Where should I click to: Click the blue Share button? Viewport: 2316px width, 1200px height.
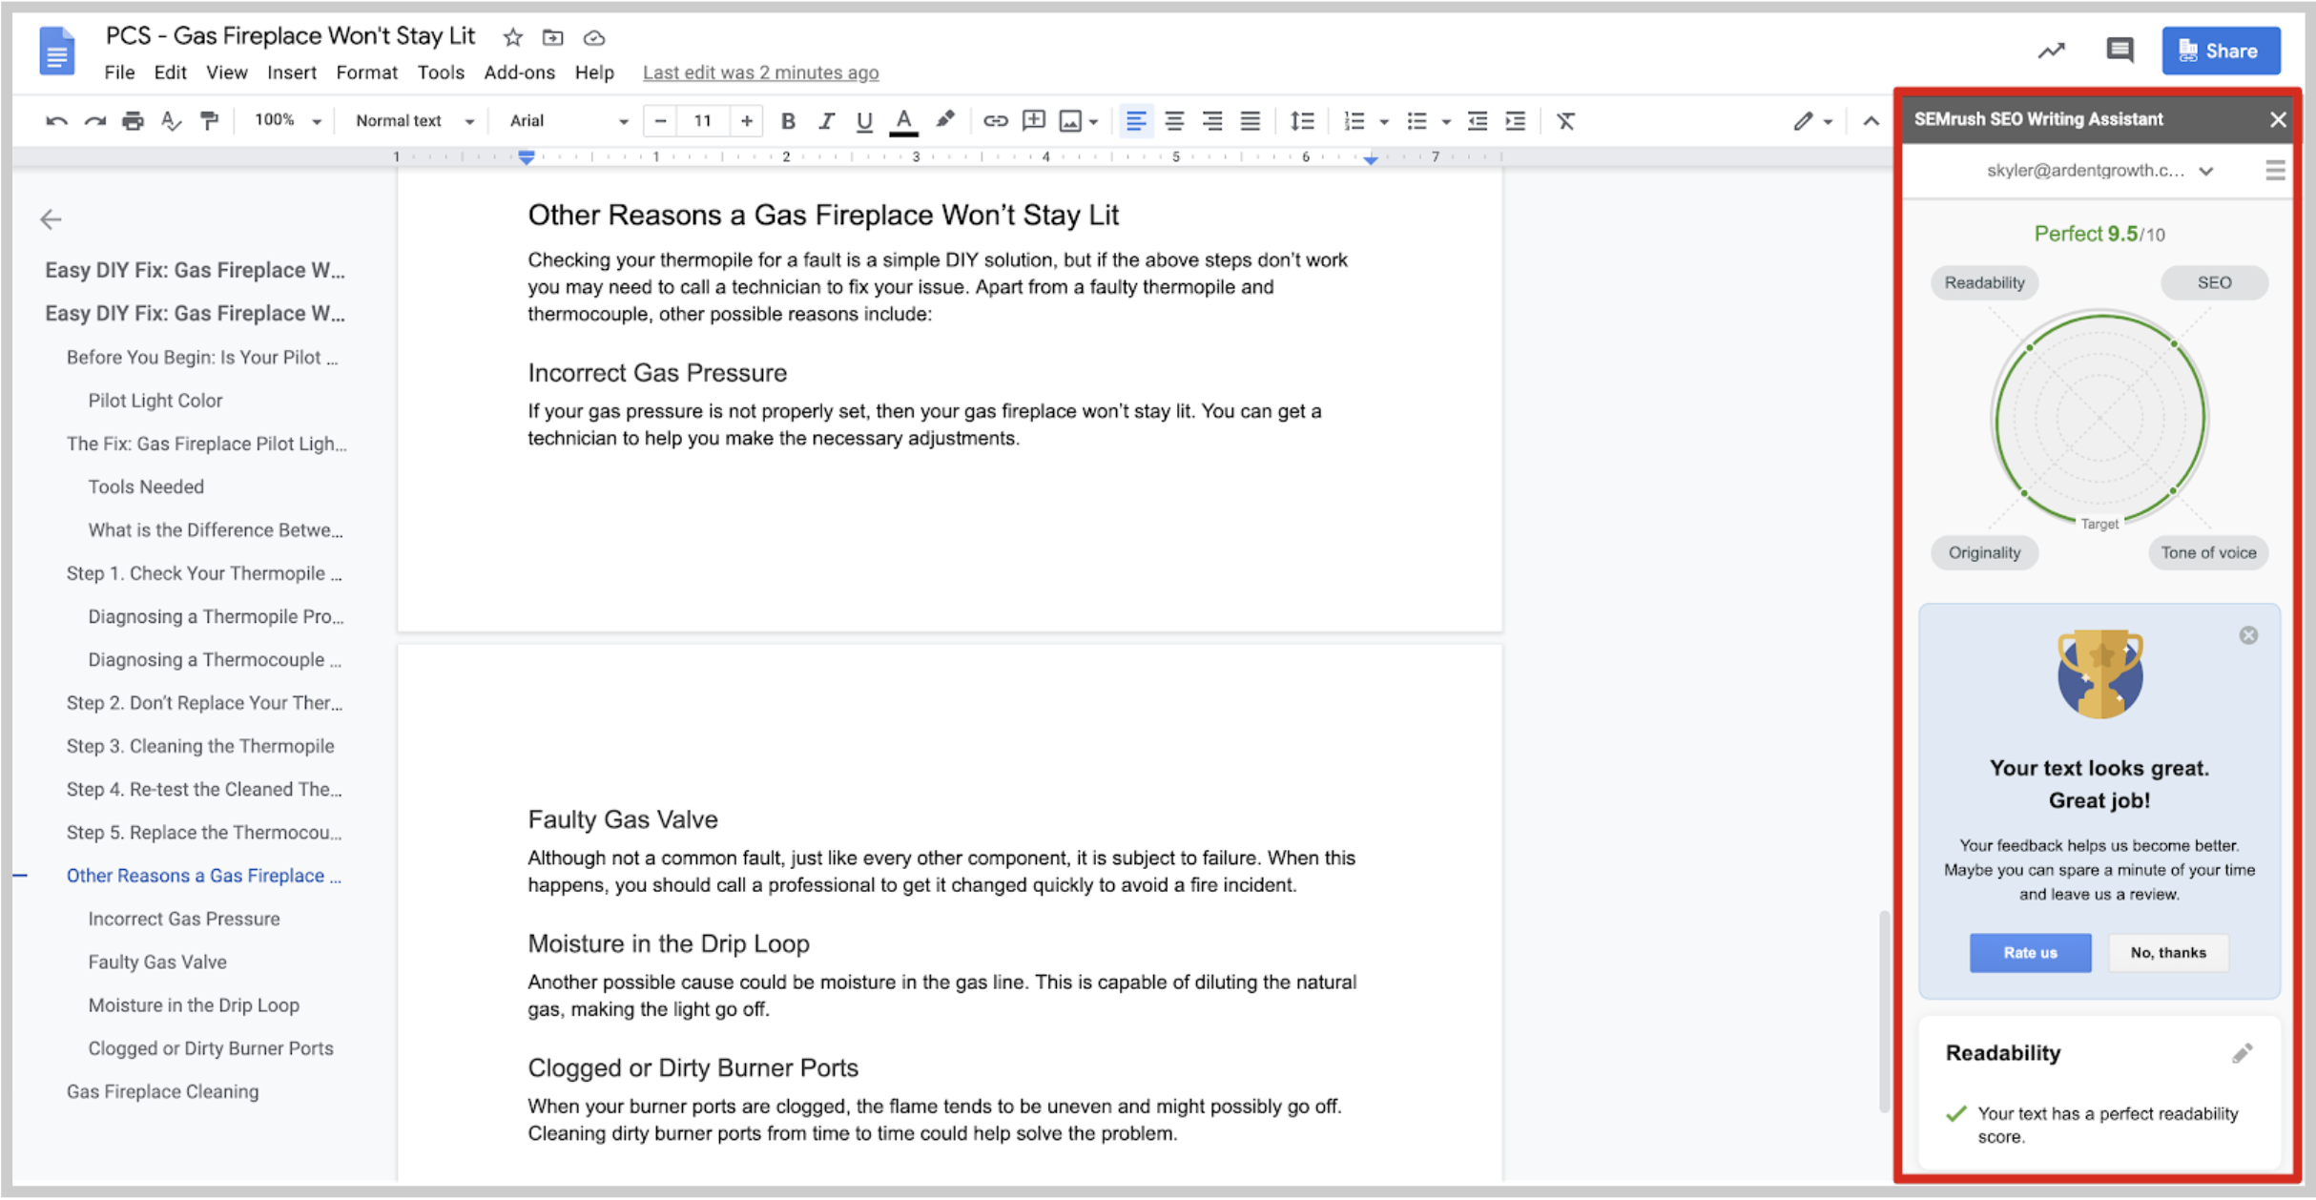tap(2220, 51)
